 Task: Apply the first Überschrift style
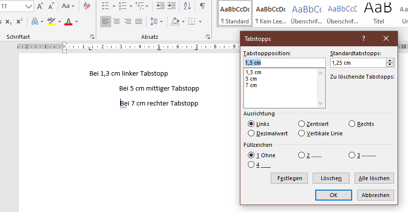307,14
